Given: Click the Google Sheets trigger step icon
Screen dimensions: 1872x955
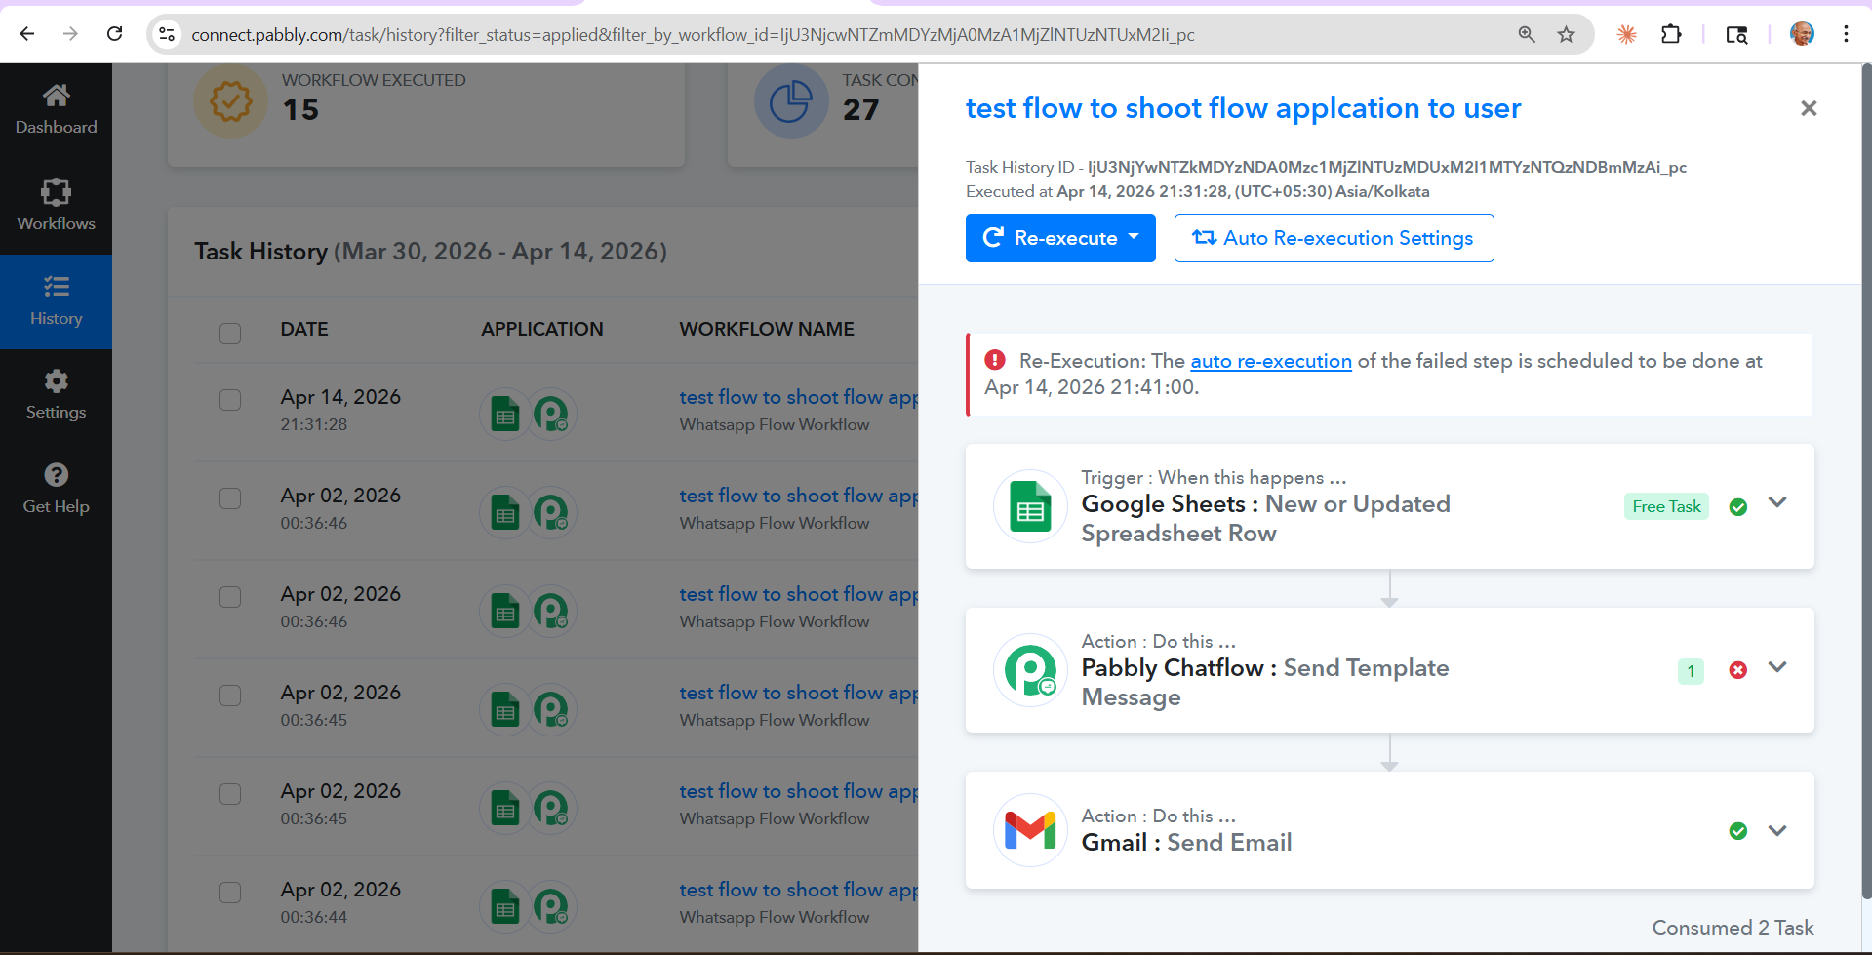Looking at the screenshot, I should (1030, 506).
